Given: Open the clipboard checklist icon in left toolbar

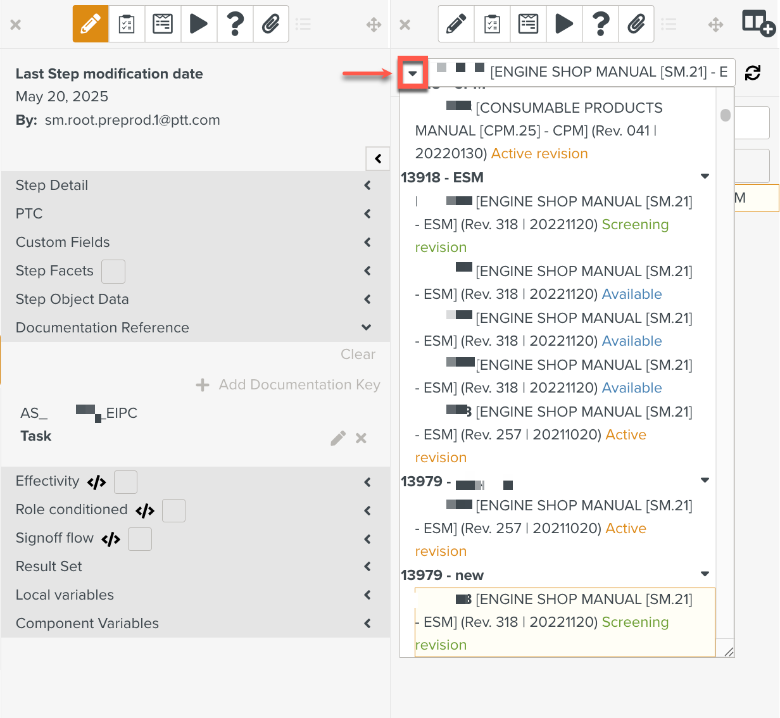Looking at the screenshot, I should 127,24.
